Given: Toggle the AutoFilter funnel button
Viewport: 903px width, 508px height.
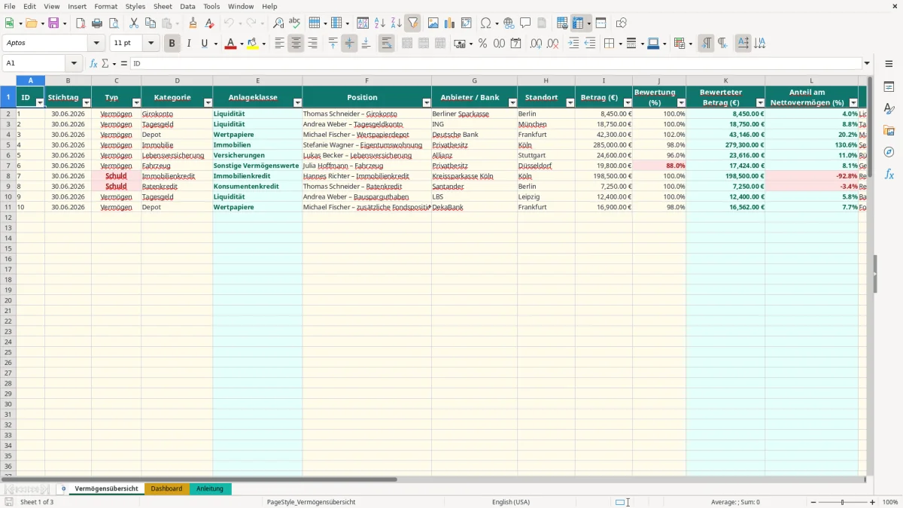Looking at the screenshot, I should [412, 23].
